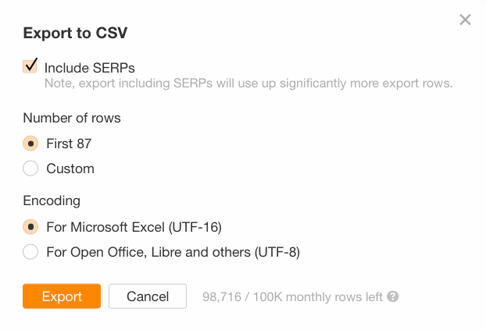Click the 'Include SERPs' label text
486x330 pixels.
click(90, 68)
